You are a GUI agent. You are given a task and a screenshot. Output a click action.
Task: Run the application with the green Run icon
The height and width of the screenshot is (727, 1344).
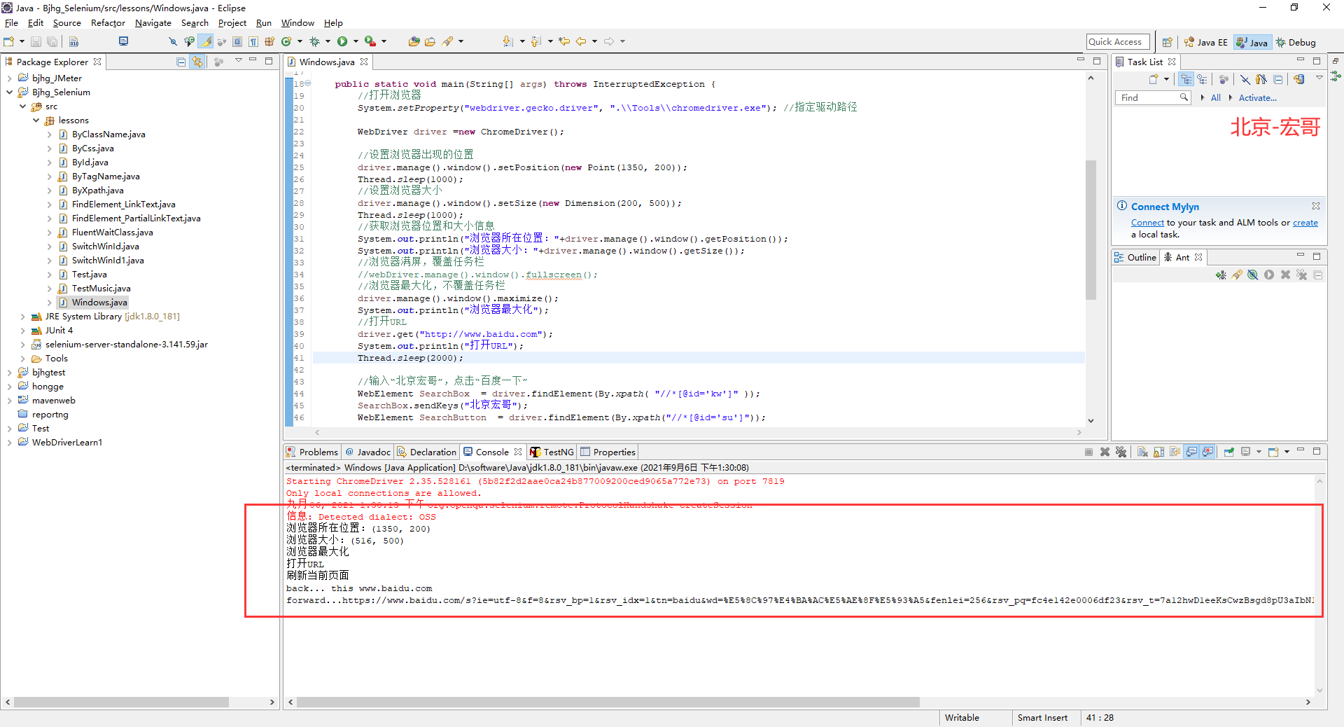[x=342, y=41]
